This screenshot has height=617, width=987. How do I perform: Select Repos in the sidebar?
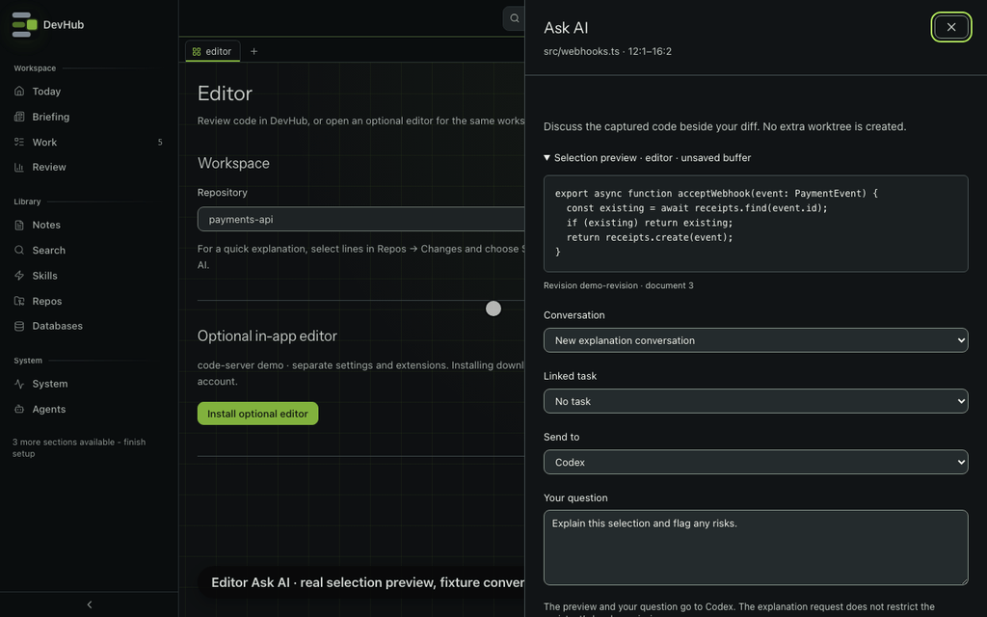(47, 301)
